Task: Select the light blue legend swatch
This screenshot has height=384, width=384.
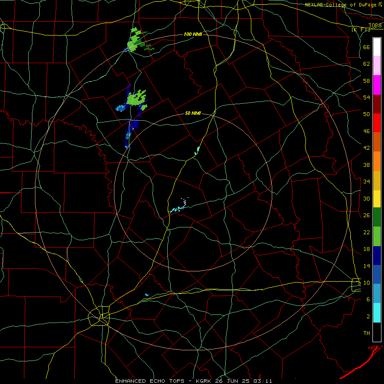Action: (377, 294)
